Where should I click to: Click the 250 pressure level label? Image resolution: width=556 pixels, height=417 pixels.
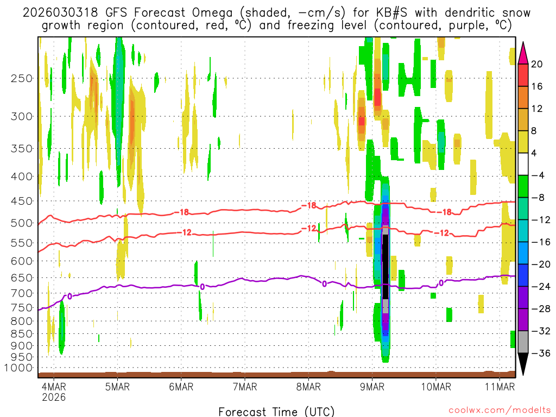[22, 78]
